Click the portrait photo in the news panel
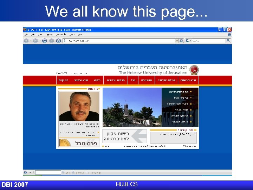Viewport: 253px width, 190px height. [x=79, y=106]
